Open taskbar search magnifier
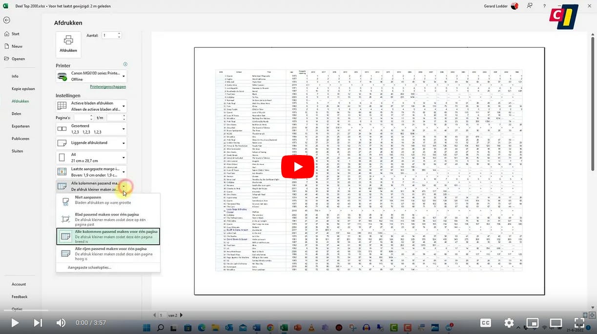This screenshot has width=597, height=334. pyautogui.click(x=160, y=327)
